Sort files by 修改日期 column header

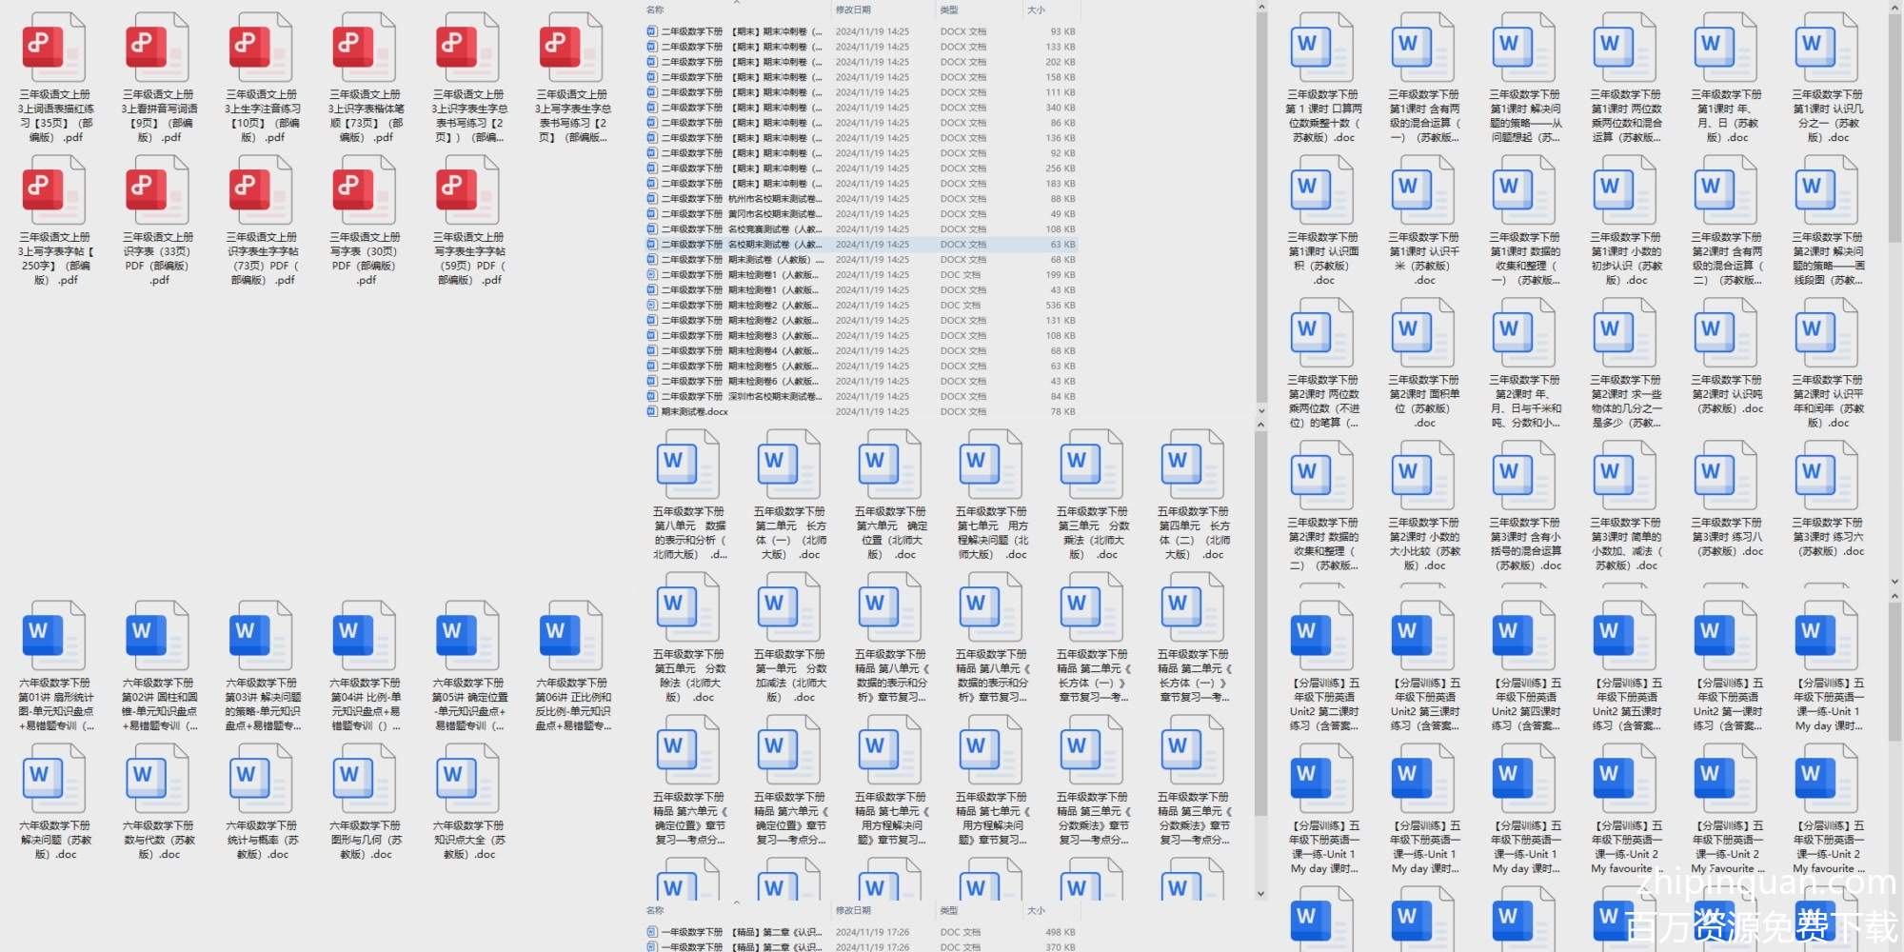(853, 10)
